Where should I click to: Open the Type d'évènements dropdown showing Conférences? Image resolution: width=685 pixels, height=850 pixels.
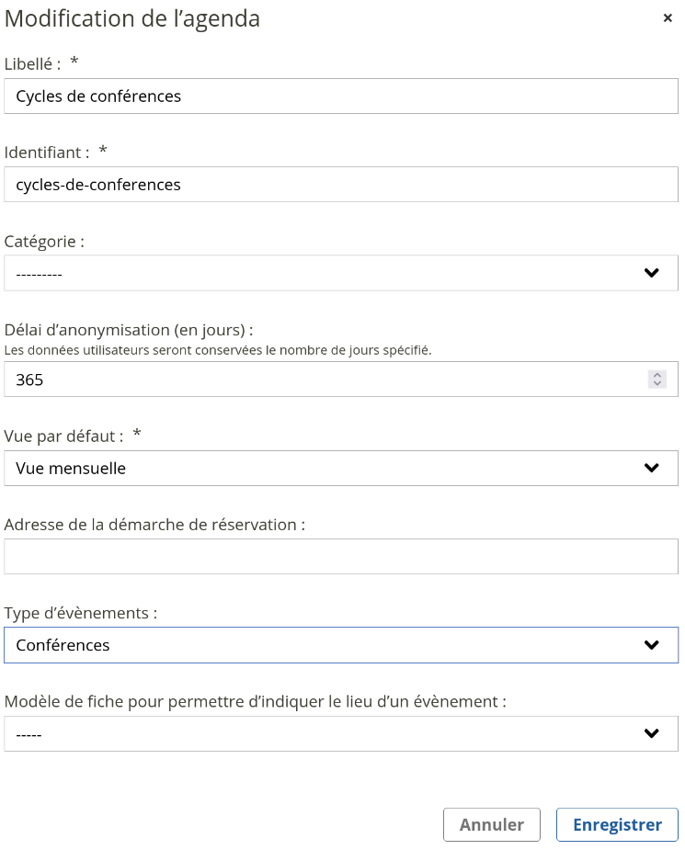coord(341,645)
